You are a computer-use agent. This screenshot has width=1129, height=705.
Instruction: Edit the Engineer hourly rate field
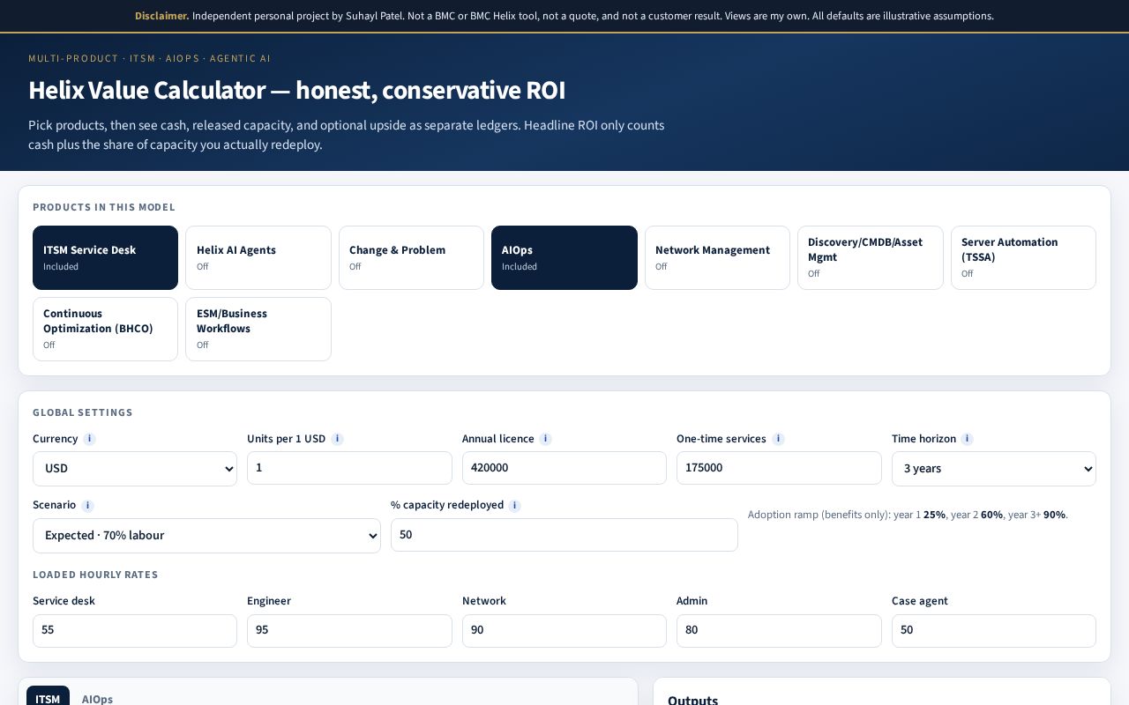click(x=349, y=631)
